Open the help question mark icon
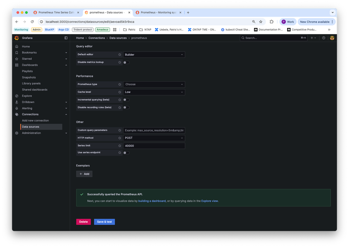This screenshot has width=349, height=247. coord(323,38)
